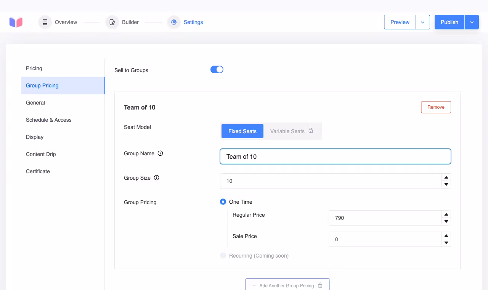Viewport: 488px width, 290px height.
Task: Select the One Time pricing radio button
Action: (223, 202)
